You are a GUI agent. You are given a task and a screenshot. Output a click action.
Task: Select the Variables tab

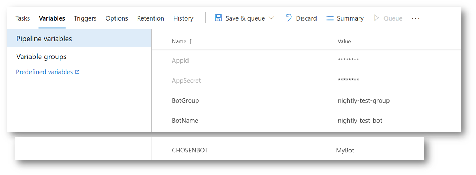click(x=52, y=18)
